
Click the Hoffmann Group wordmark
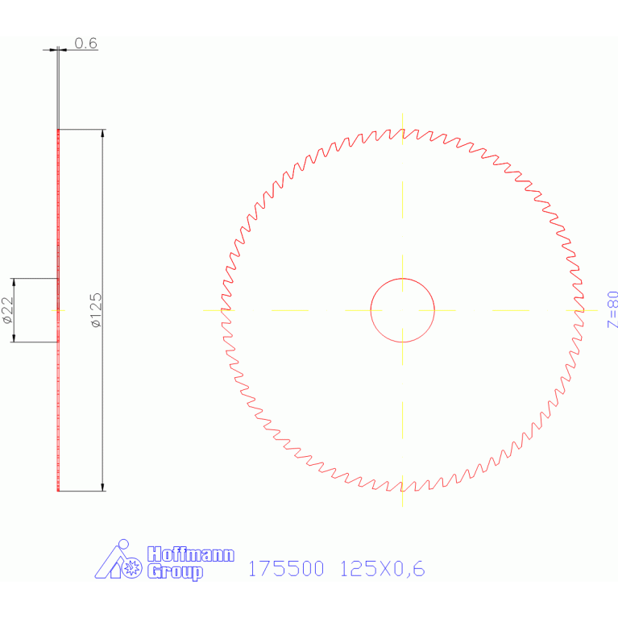191,563
